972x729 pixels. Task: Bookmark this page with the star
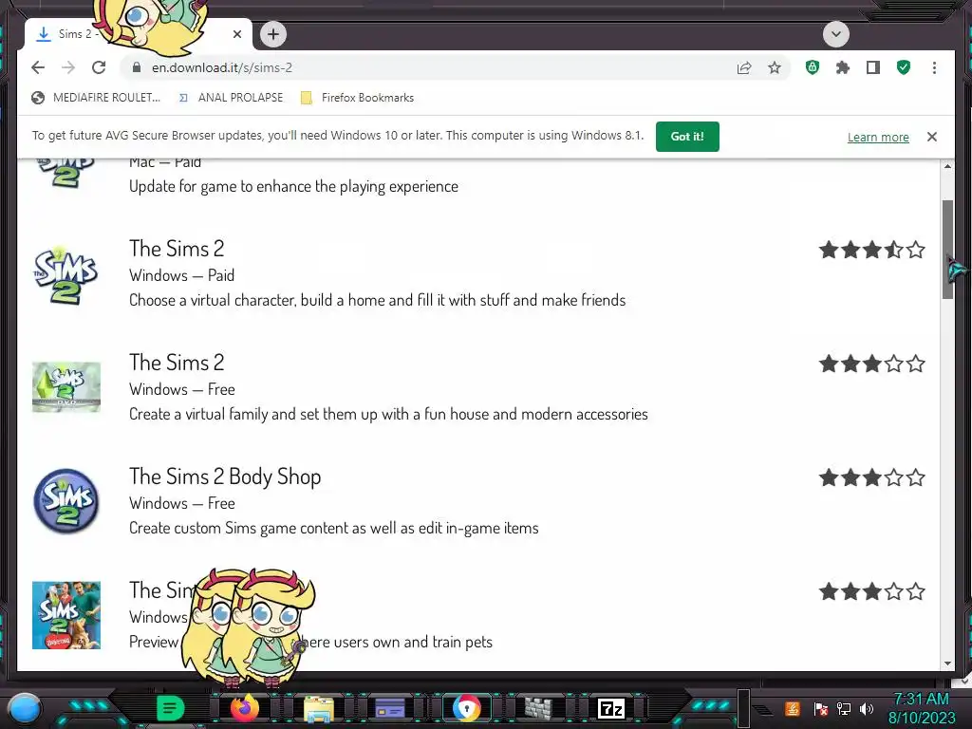tap(775, 67)
